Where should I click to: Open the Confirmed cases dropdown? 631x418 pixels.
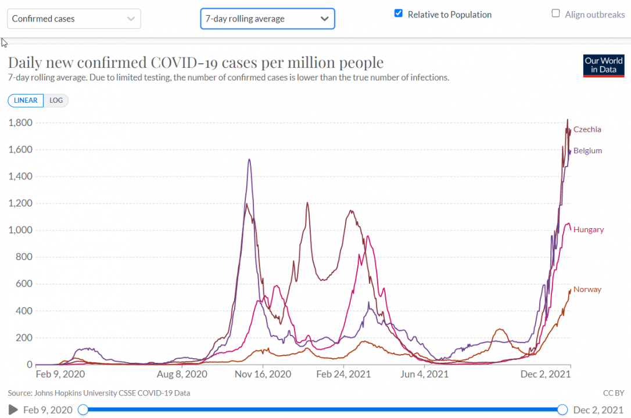[74, 19]
